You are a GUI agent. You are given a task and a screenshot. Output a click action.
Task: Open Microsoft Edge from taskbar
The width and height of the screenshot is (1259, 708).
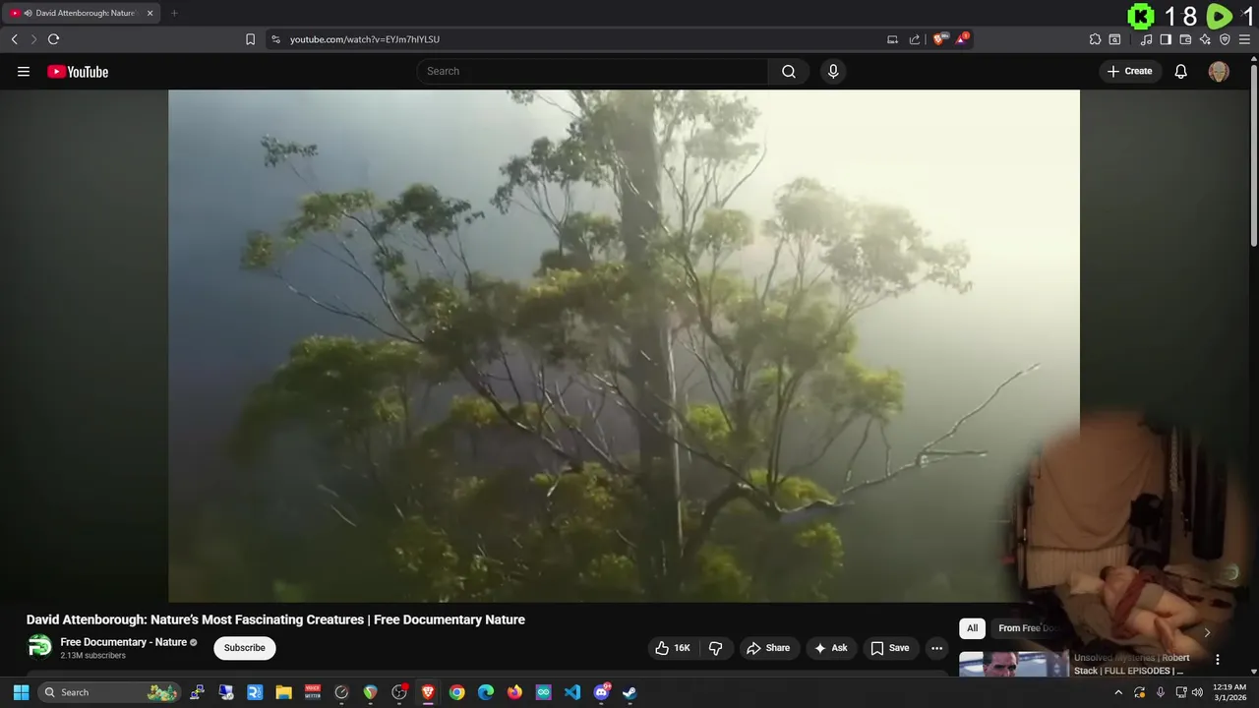click(486, 692)
